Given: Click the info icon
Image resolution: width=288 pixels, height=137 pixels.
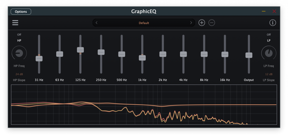Looking at the screenshot, I should [273, 23].
